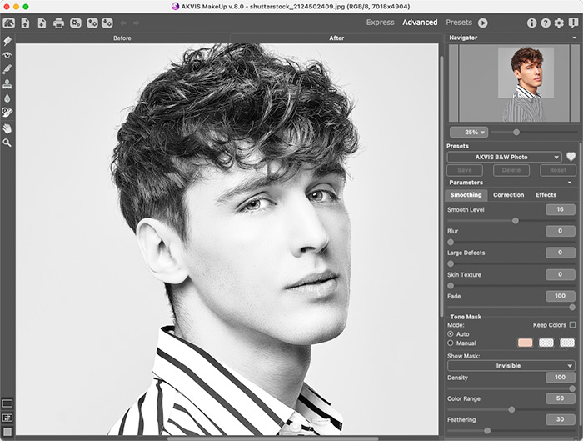Select the Stamp tool in left toolbar
Screen dimensions: 583x441
(x=7, y=83)
